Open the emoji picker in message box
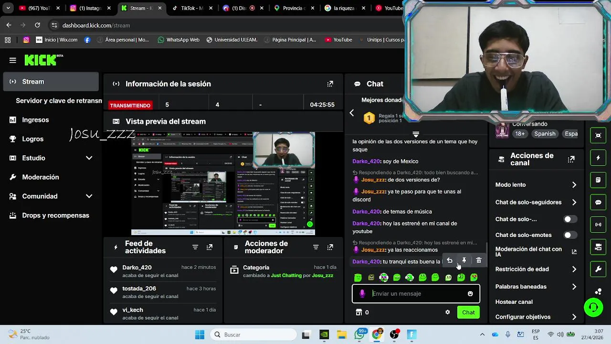611x344 pixels. 470,294
